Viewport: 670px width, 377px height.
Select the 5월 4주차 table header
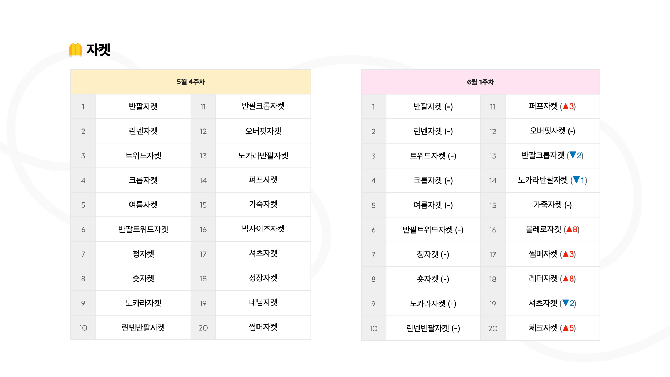191,82
